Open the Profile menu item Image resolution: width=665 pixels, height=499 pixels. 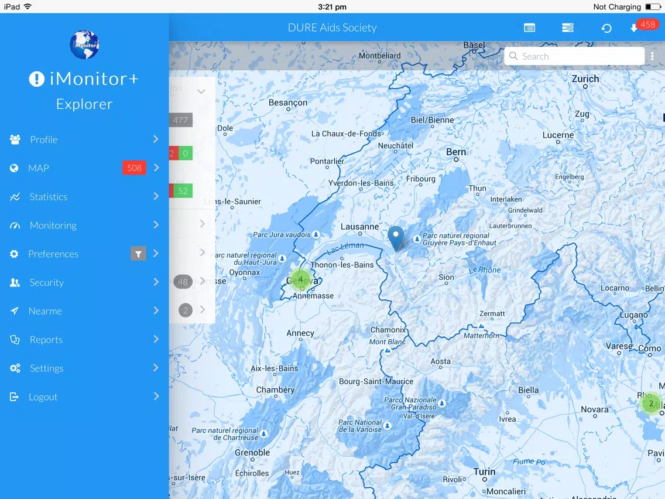84,139
